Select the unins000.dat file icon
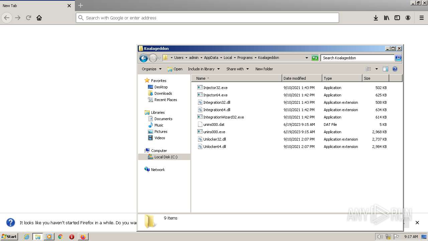The width and height of the screenshot is (428, 241). (200, 125)
